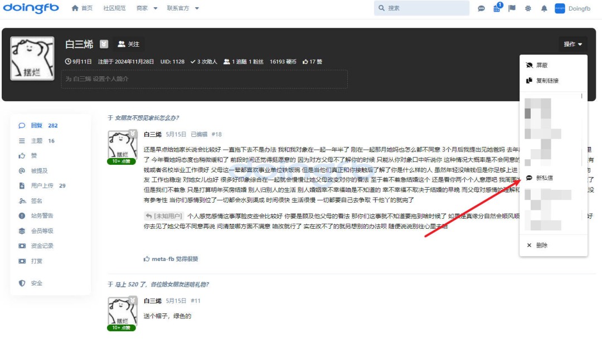Show notifications via the bell icon
602x344 pixels.
(x=544, y=8)
